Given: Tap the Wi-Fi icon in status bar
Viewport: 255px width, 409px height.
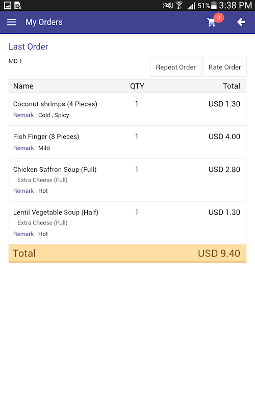Looking at the screenshot, I should pos(179,5).
